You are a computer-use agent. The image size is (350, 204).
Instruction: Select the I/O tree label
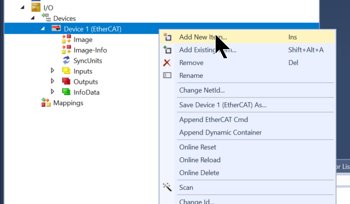click(x=48, y=8)
